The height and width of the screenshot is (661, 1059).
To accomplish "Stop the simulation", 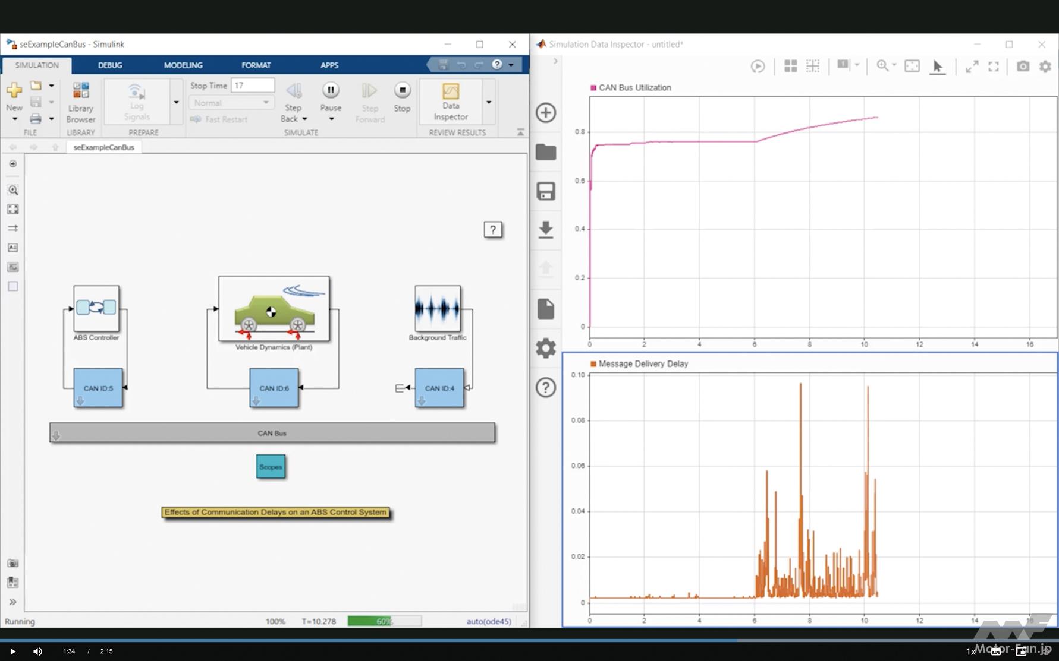I will pyautogui.click(x=402, y=91).
